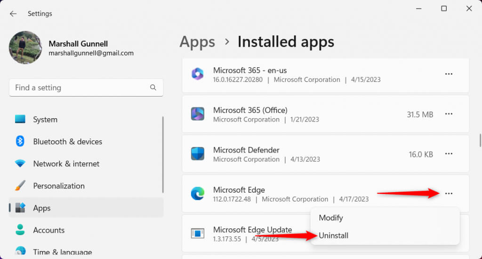482x259 pixels.
Task: Open Personalization settings
Action: point(59,186)
